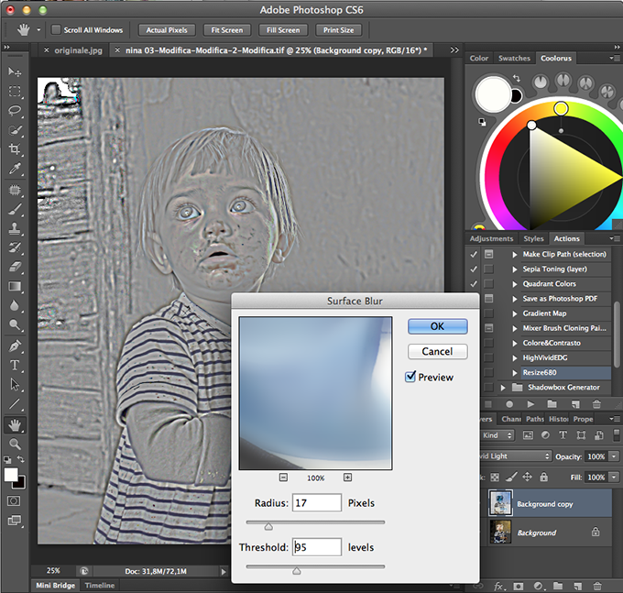Click the Radius input field
Viewport: 623px width, 593px height.
pyautogui.click(x=317, y=503)
